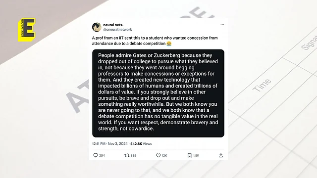Bookmark the tweet with bookmark icon
Viewport: 317px width, 178px height.
(x=189, y=155)
